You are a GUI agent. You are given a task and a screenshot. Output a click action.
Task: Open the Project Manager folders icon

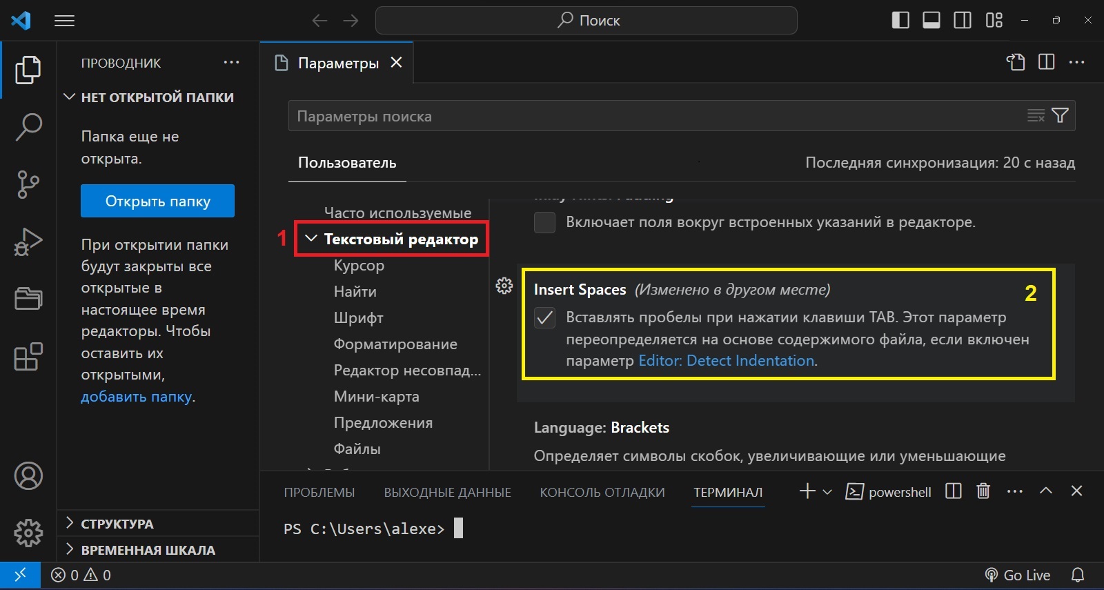pos(28,299)
